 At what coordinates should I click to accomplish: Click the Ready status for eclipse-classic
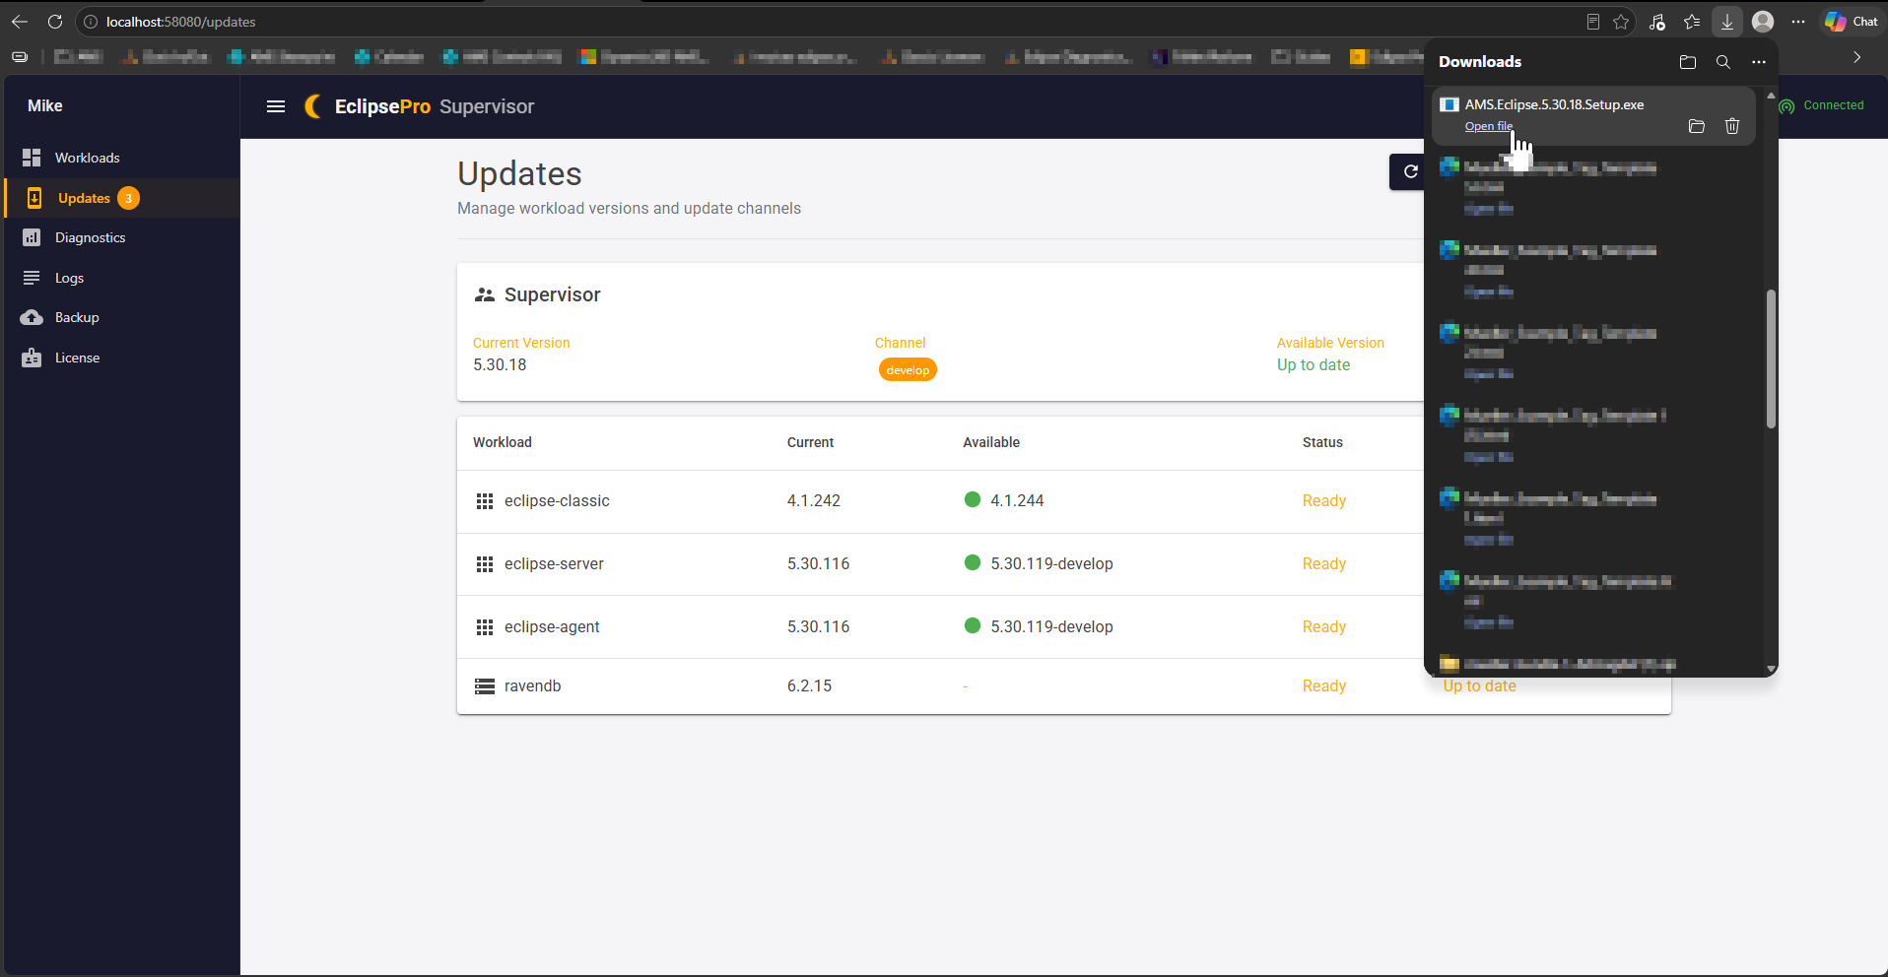click(x=1324, y=500)
